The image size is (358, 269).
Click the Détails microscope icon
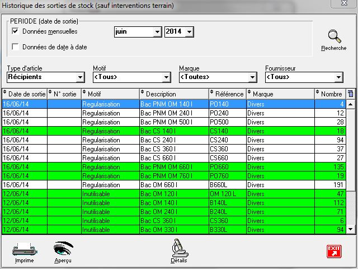179,248
